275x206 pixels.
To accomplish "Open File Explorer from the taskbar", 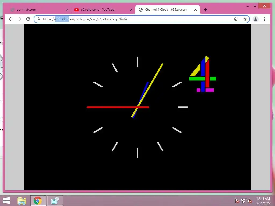I will [22, 201].
